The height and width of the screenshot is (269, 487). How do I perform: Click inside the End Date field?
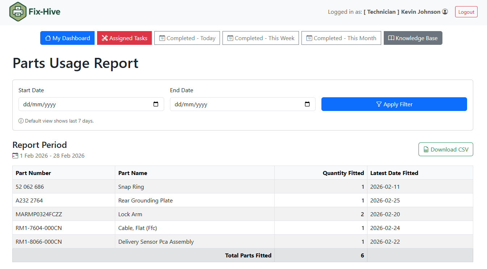[x=236, y=104]
